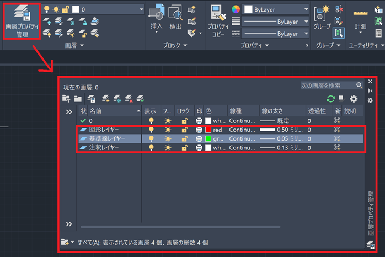This screenshot has height=257, width=385.
Task: Click the ロック column header
Action: [x=184, y=111]
